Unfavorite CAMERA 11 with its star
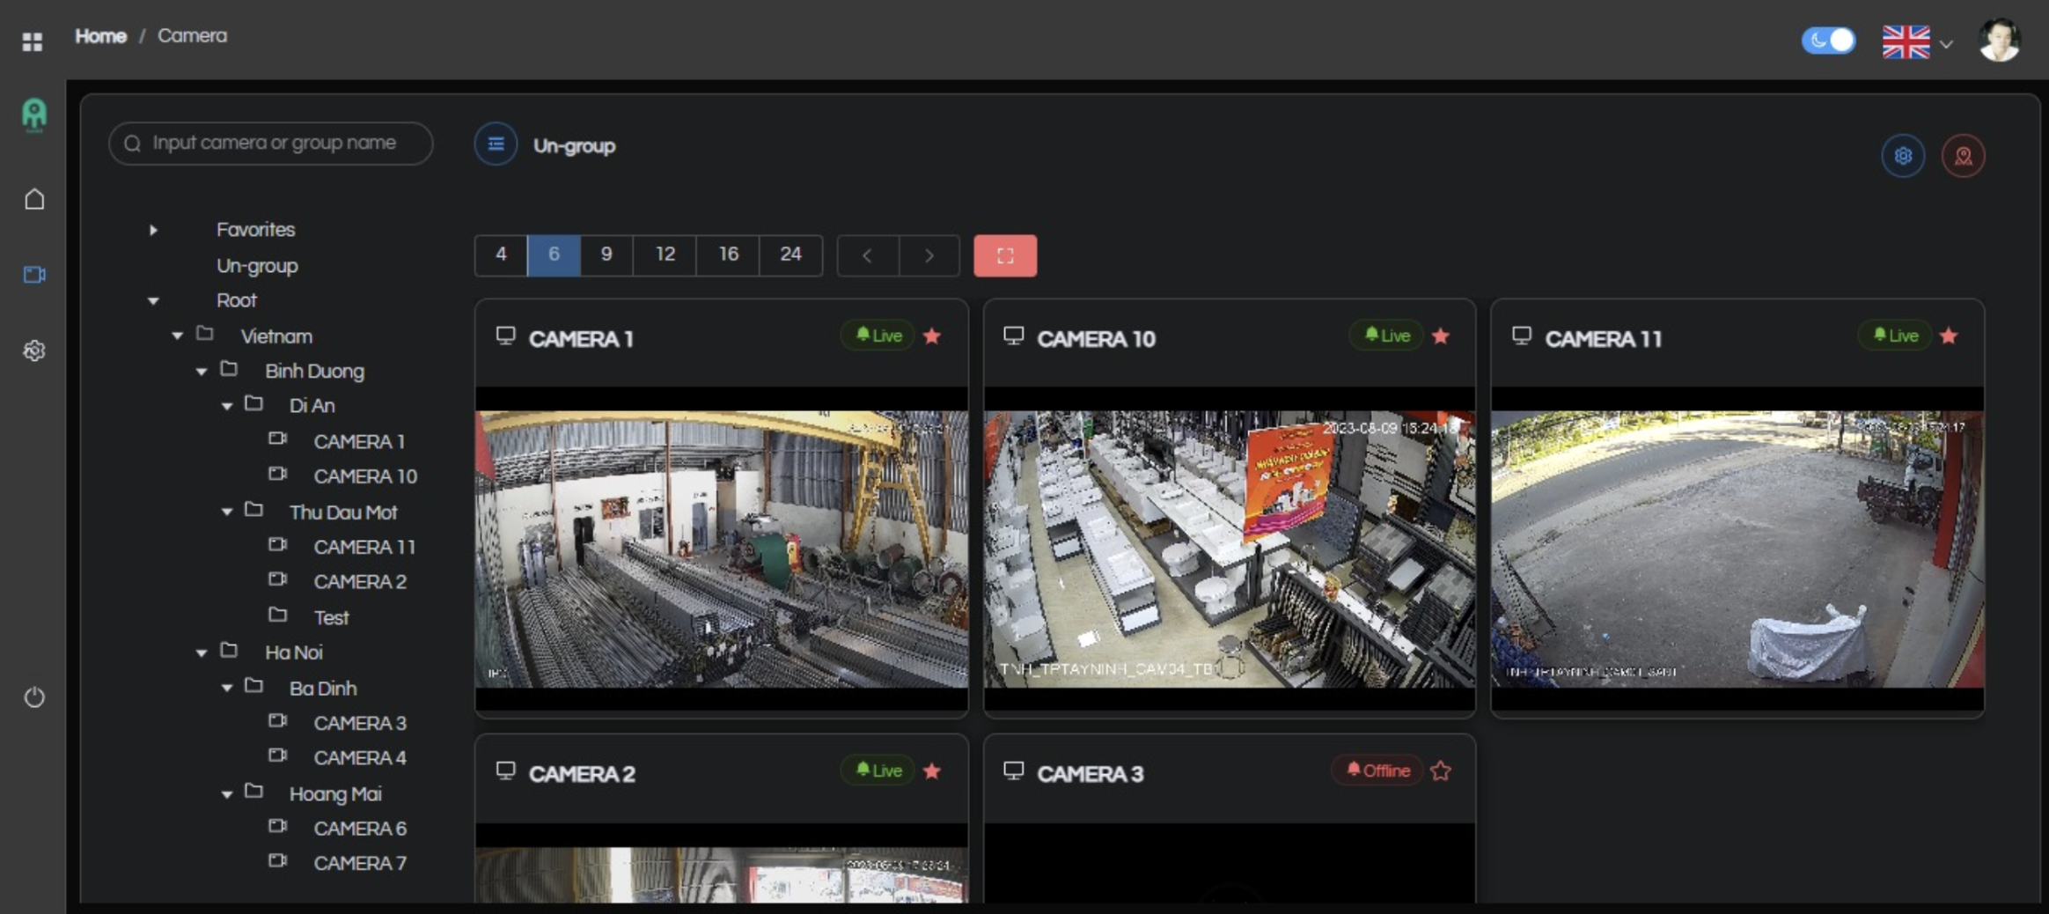Screen dimensions: 2049x914 click(1949, 336)
